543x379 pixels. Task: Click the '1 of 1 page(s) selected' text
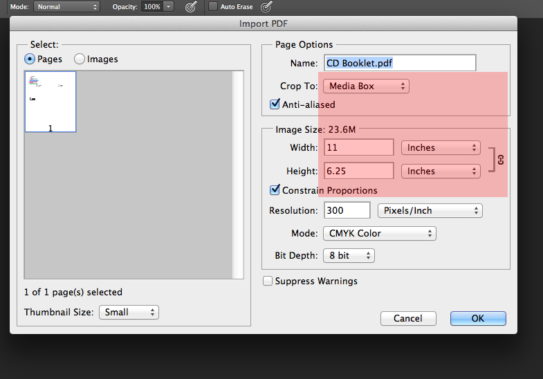click(73, 292)
